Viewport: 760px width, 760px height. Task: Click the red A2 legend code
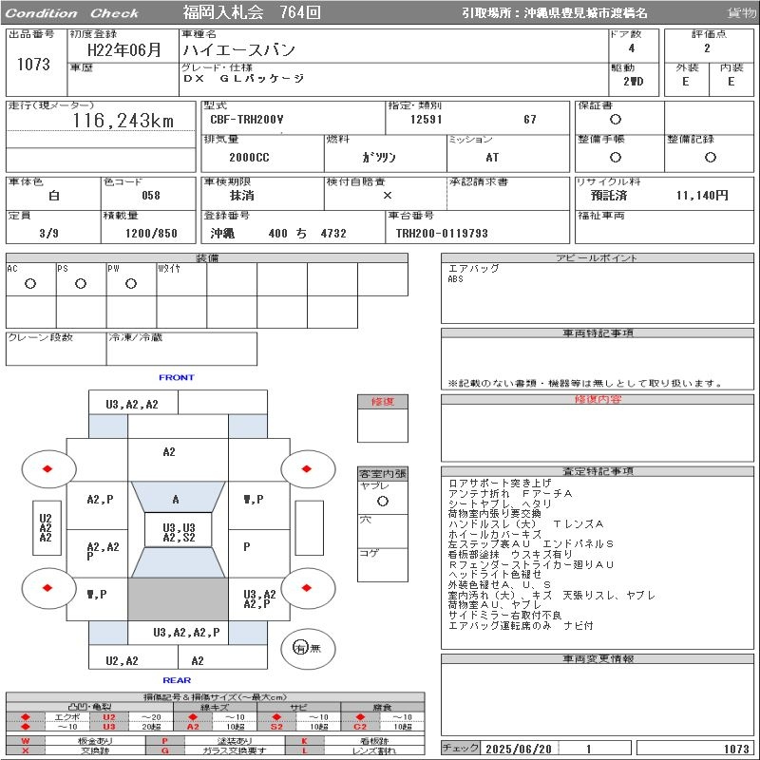click(193, 727)
